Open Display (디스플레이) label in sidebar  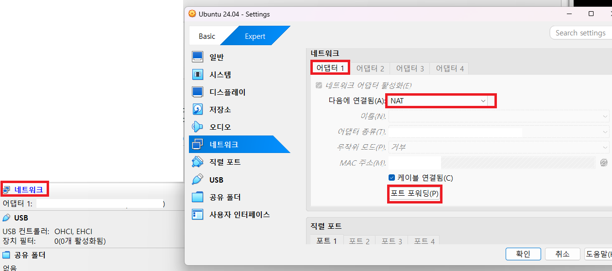click(227, 92)
